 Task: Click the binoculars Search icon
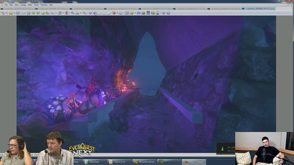click(x=139, y=13)
